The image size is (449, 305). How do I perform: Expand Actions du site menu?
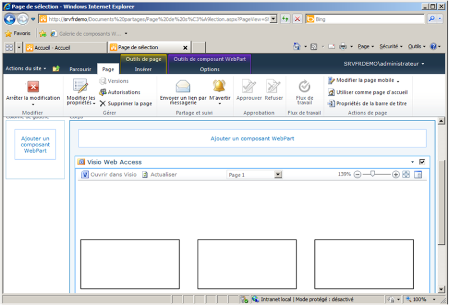[x=26, y=68]
